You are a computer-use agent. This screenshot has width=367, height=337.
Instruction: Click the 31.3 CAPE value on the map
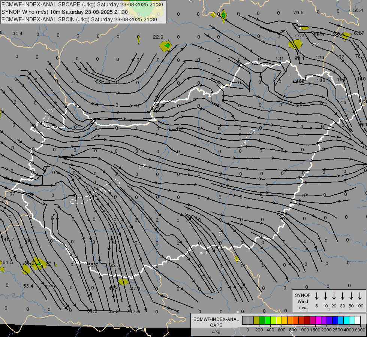(x=92, y=311)
